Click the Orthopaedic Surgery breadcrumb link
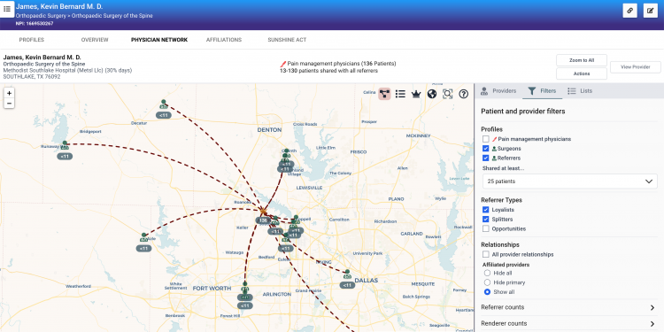This screenshot has width=664, height=332. point(40,16)
